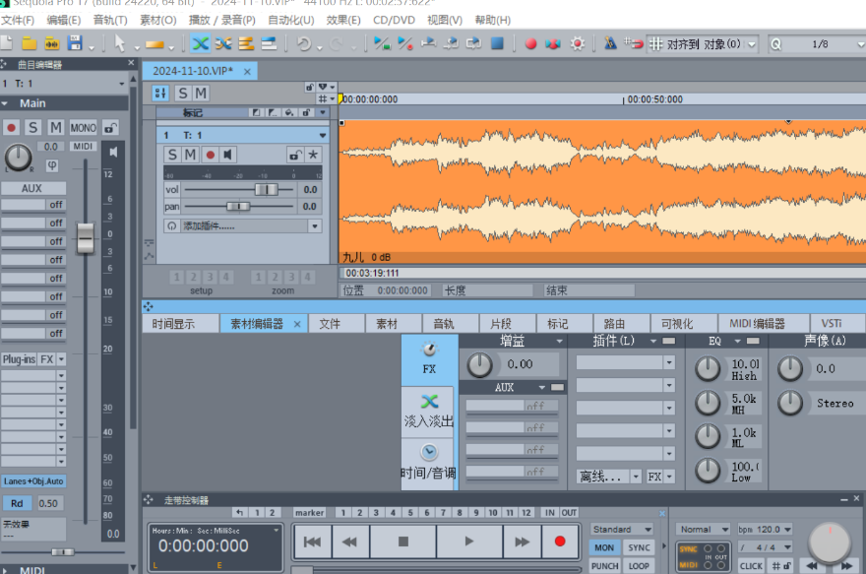866x574 pixels.
Task: Open project with the folder icon
Action: (29, 43)
